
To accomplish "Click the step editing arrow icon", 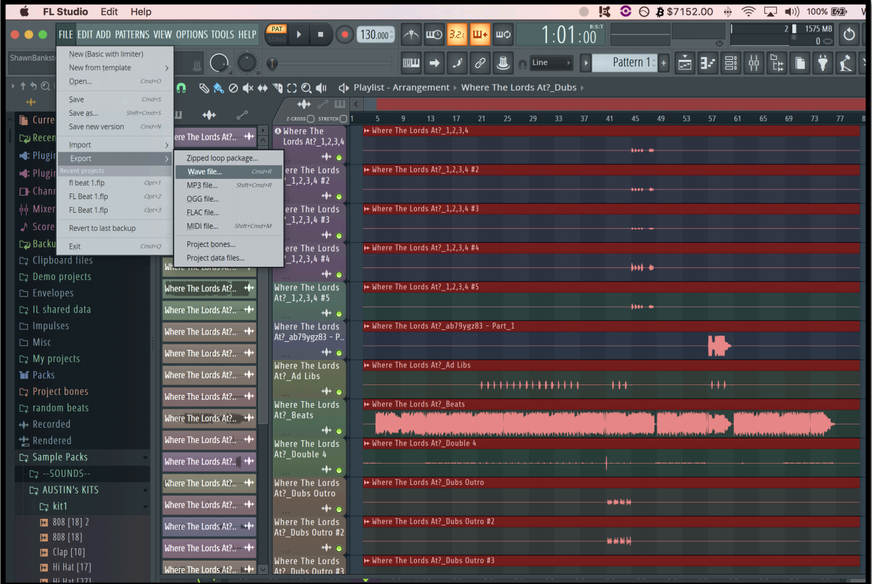I will coord(434,63).
